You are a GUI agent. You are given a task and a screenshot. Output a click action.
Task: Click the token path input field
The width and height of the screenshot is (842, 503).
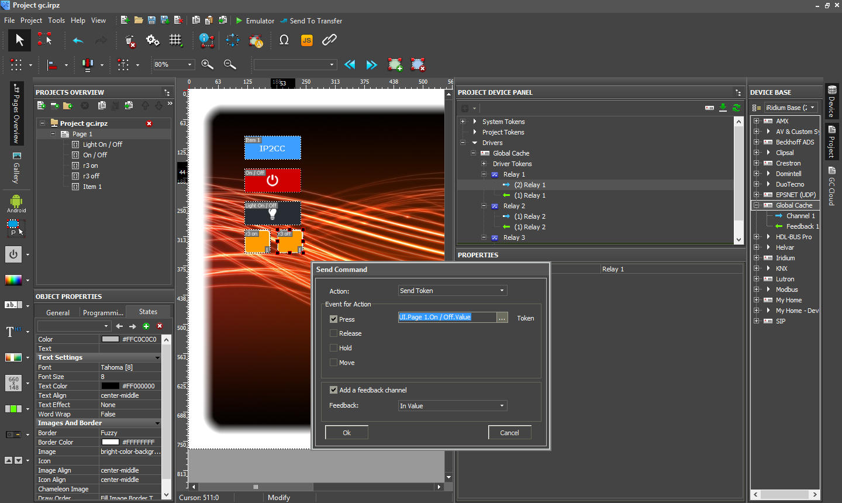(x=447, y=317)
